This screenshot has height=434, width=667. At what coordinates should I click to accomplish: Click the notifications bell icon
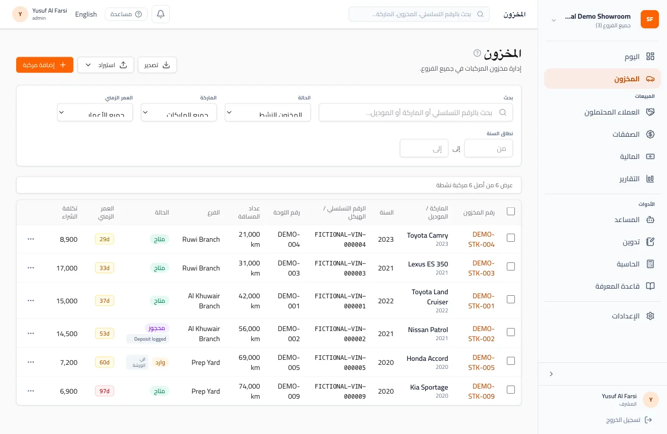161,14
